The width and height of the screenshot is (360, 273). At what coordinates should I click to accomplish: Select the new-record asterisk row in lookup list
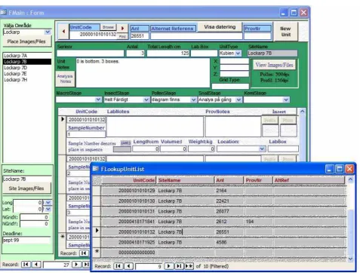pyautogui.click(x=97, y=252)
